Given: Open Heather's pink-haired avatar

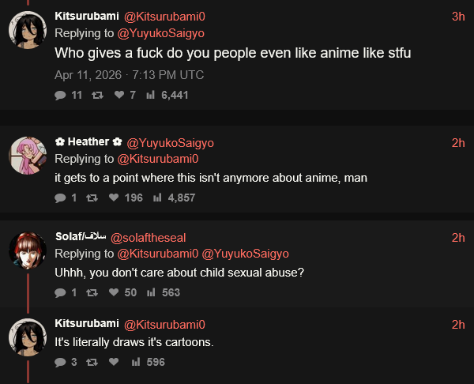Looking at the screenshot, I should coord(28,156).
